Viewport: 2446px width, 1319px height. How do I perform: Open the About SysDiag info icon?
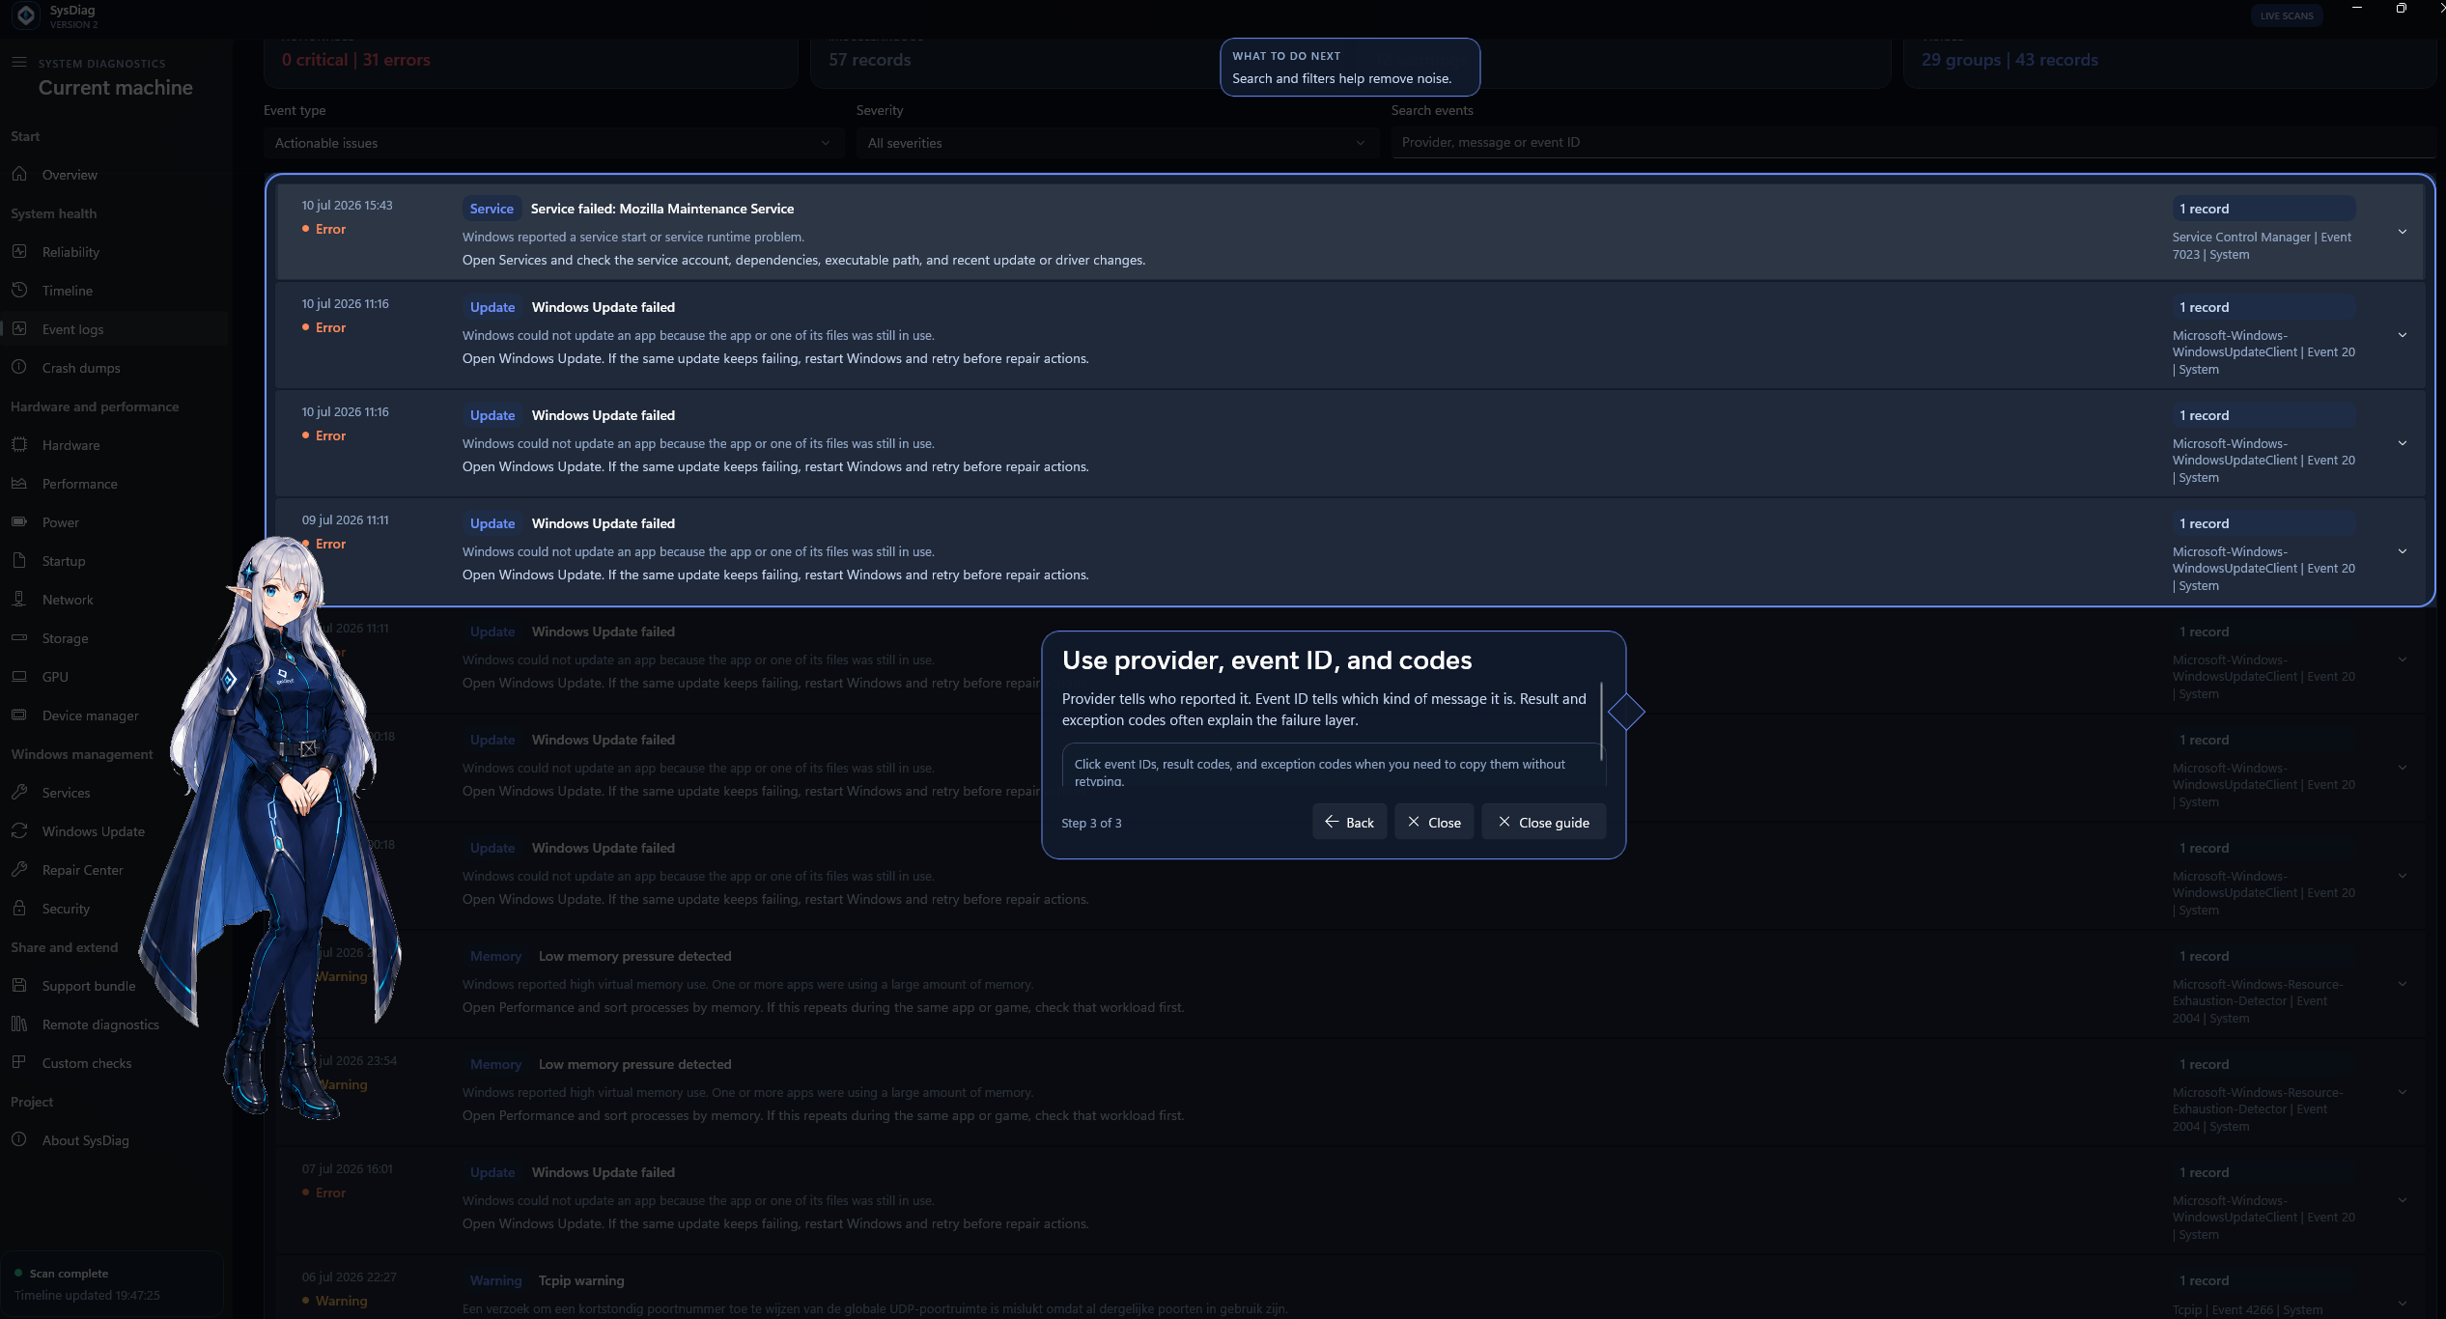click(19, 1139)
